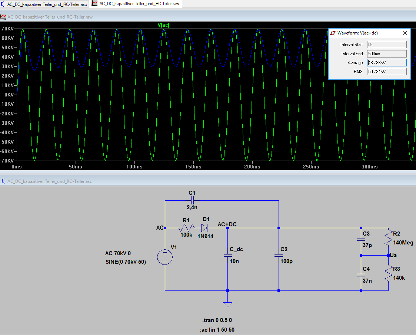Click the RMS value field

click(387, 72)
